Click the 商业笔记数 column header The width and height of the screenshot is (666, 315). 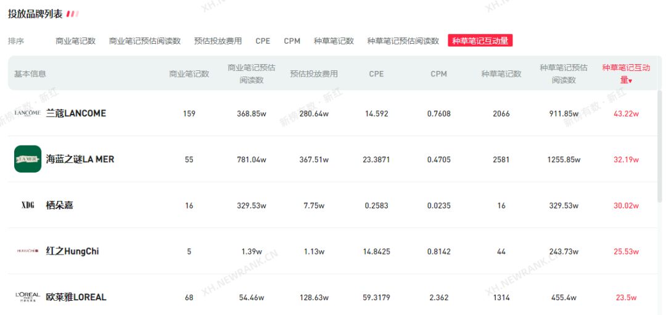click(x=189, y=74)
